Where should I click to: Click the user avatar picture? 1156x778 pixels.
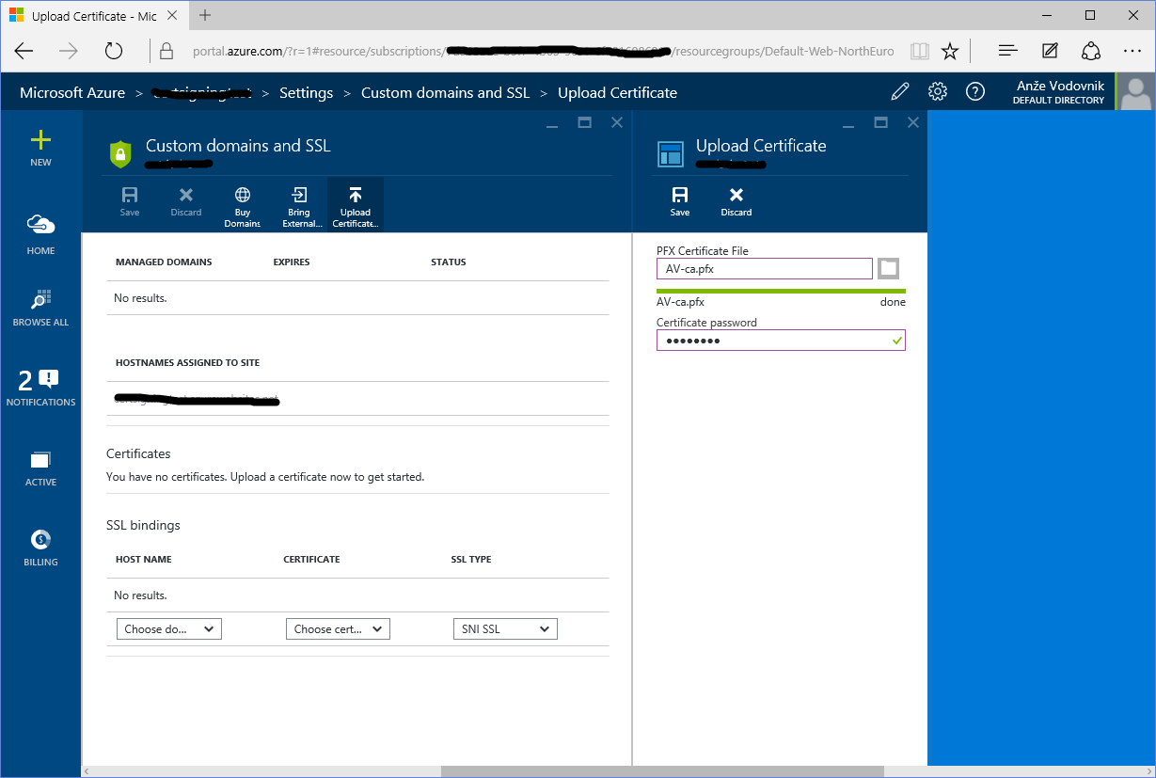[x=1136, y=92]
